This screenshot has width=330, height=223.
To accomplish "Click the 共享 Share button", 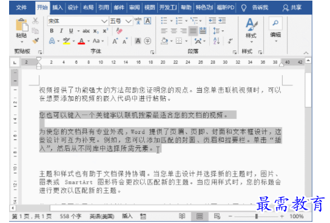I will pyautogui.click(x=292, y=8).
